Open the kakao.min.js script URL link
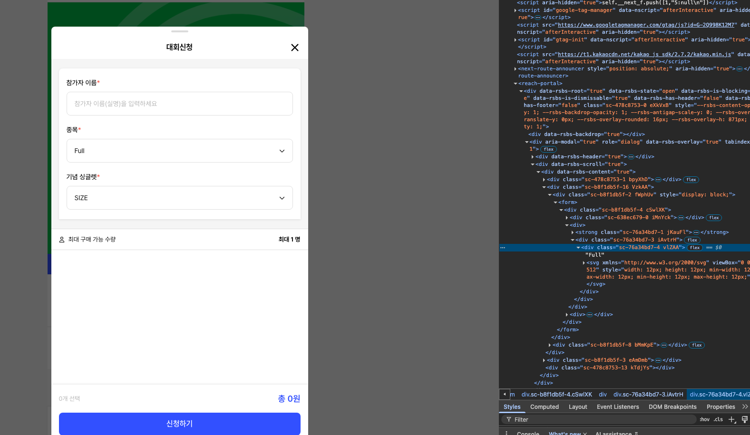The image size is (750, 435). (x=644, y=54)
